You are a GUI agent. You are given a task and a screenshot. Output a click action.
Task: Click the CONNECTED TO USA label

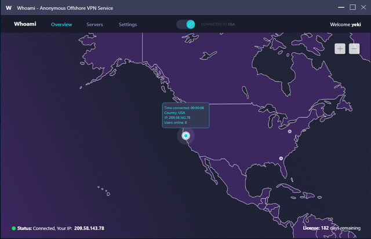pyautogui.click(x=218, y=24)
